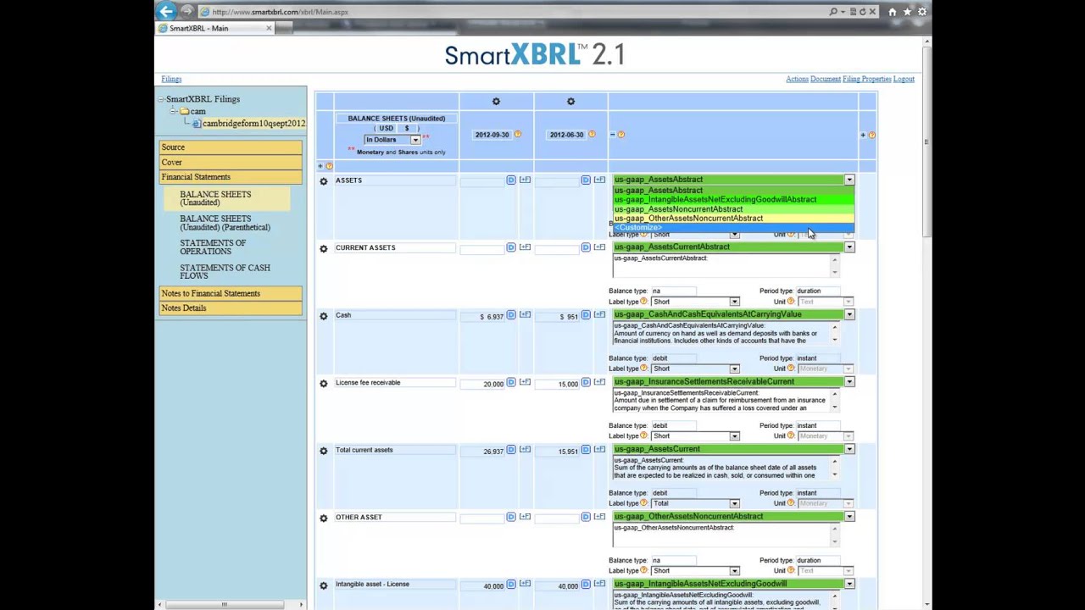Open us-gaap_OtherAssetsNoncurrentAbstract element dropdown
Screen dimensions: 1085x610
849,517
